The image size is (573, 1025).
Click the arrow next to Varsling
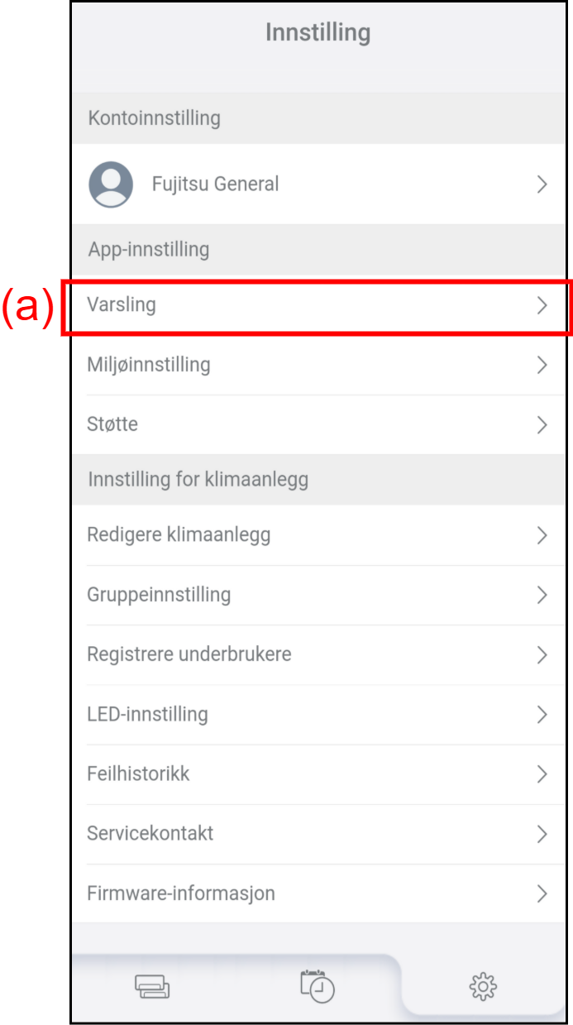pyautogui.click(x=542, y=305)
